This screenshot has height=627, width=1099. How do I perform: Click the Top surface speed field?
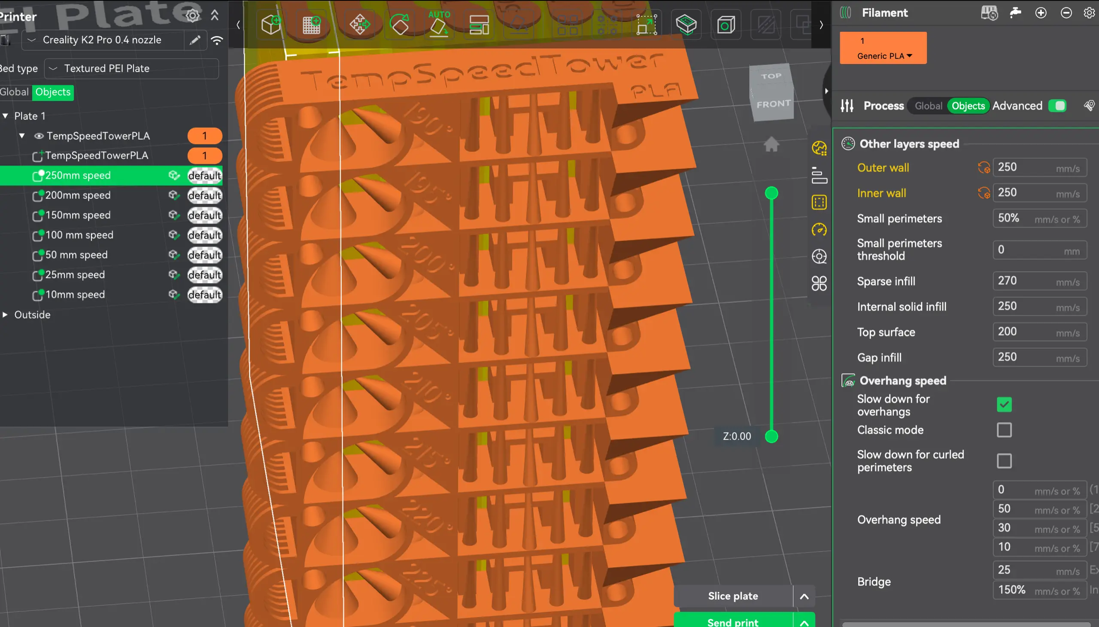tap(1039, 332)
